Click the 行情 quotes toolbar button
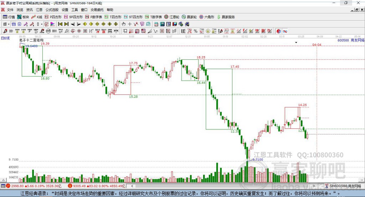Image resolution: width=365 pixels, height=197 pixels. point(9,17)
